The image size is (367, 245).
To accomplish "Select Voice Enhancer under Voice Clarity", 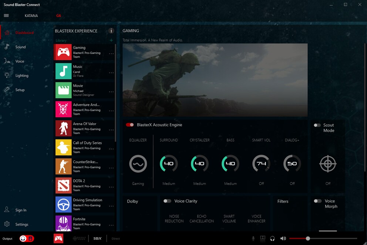I will [256, 219].
